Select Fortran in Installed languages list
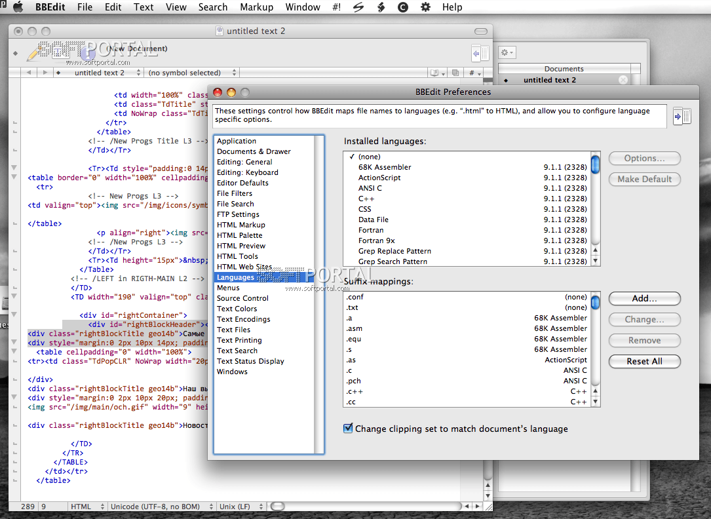 (371, 230)
